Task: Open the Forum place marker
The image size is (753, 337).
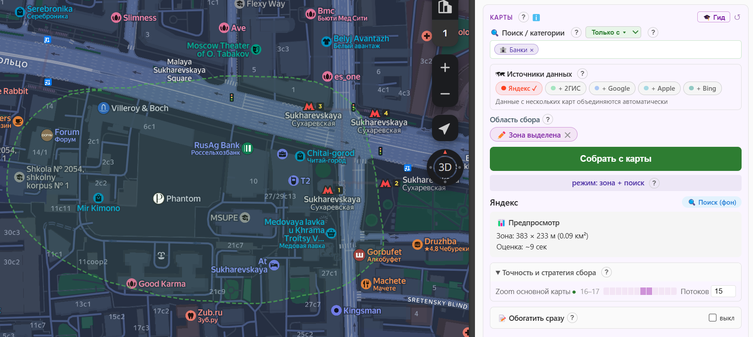Action: click(47, 135)
